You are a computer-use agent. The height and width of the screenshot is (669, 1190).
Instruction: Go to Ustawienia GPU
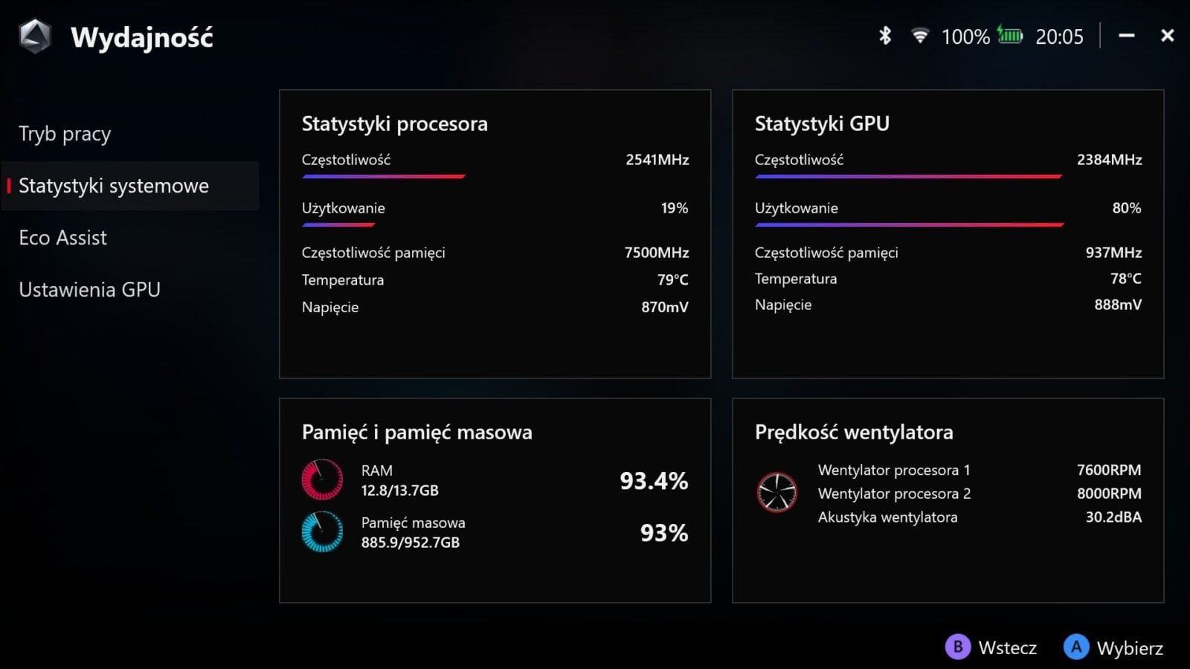[89, 290]
